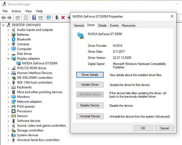Open the File menu
This screenshot has height=145, width=182.
tap(5, 11)
